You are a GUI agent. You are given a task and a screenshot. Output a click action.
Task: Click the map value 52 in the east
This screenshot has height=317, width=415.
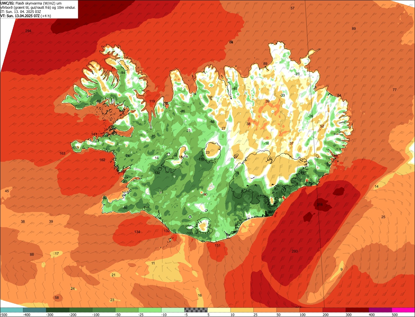(322, 126)
